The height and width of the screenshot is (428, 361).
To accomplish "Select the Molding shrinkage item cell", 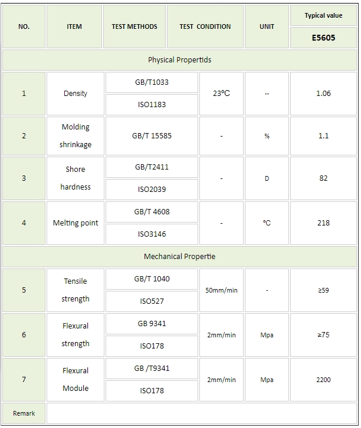I will click(75, 136).
